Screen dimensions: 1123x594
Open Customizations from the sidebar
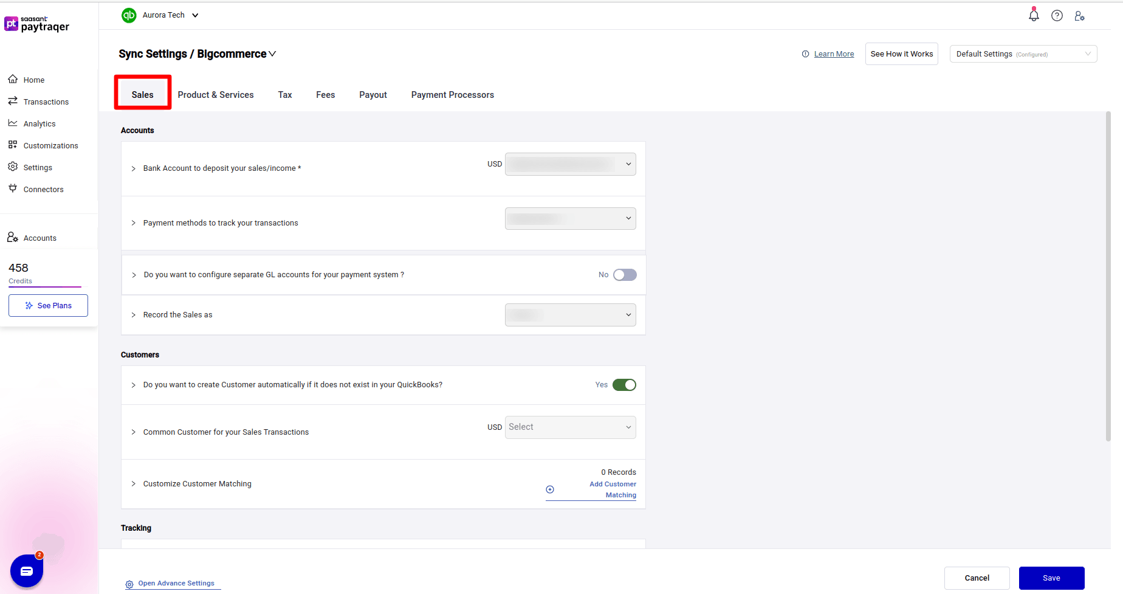50,145
